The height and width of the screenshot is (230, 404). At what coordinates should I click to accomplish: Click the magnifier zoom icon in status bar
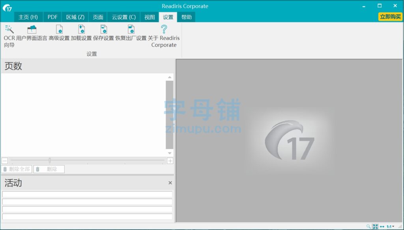coord(369,226)
